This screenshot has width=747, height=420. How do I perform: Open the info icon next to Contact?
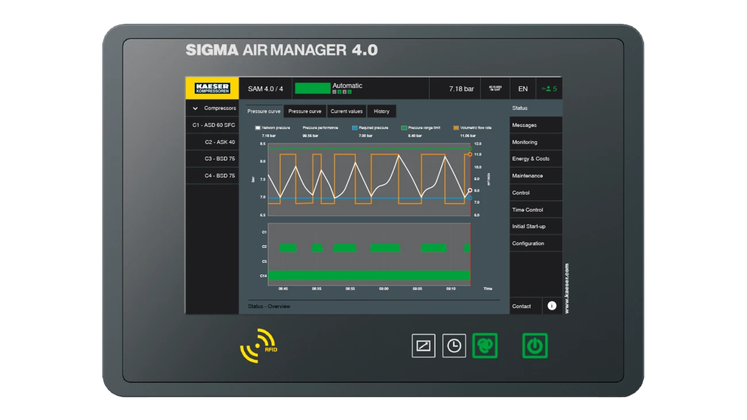click(551, 305)
